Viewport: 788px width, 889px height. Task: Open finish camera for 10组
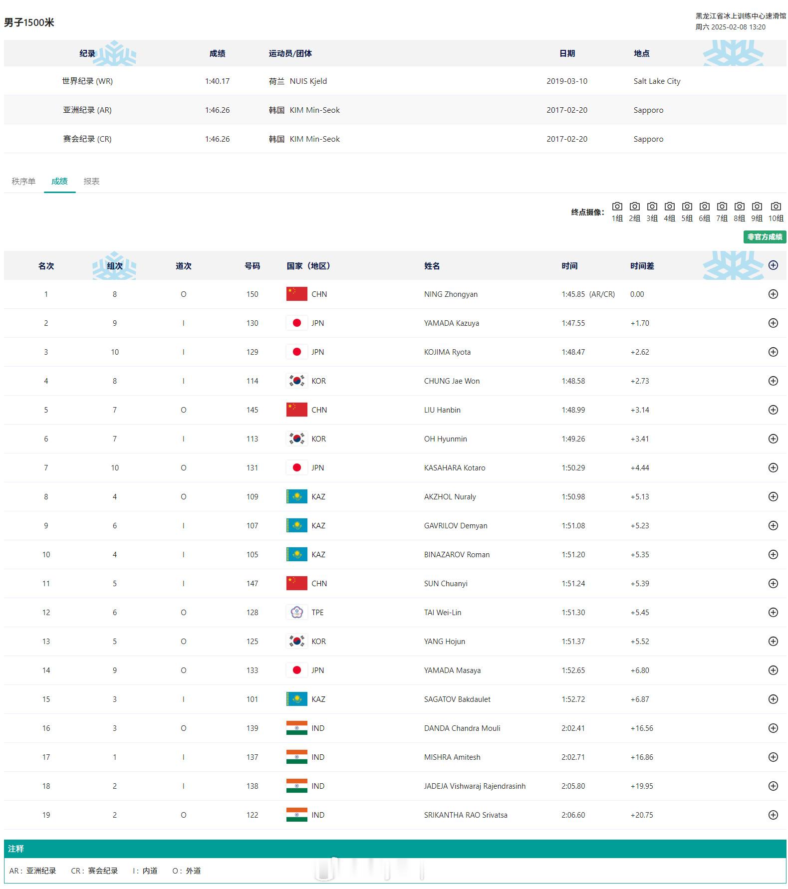coord(776,212)
